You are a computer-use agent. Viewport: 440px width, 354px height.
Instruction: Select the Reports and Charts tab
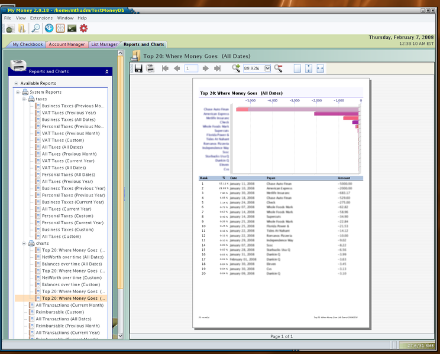(144, 44)
